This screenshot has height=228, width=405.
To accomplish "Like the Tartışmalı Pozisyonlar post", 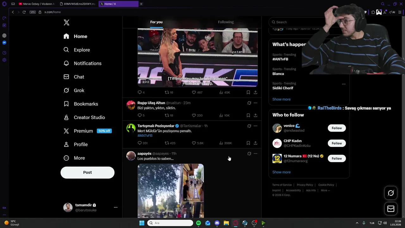I will [197, 143].
